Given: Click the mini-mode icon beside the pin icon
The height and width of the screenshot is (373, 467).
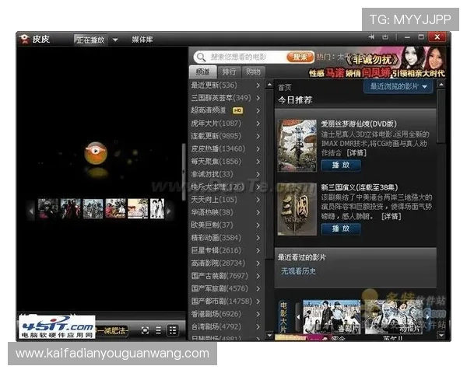Looking at the screenshot, I should tap(385, 37).
